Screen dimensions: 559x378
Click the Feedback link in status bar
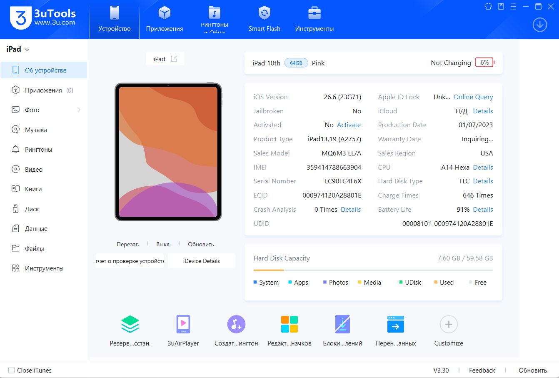point(482,370)
